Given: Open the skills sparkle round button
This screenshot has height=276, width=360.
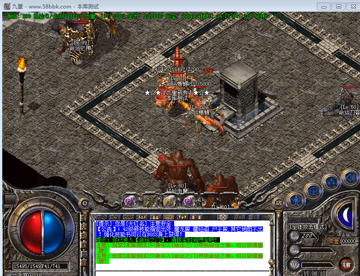Looking at the screenshot, I should pyautogui.click(x=332, y=182).
